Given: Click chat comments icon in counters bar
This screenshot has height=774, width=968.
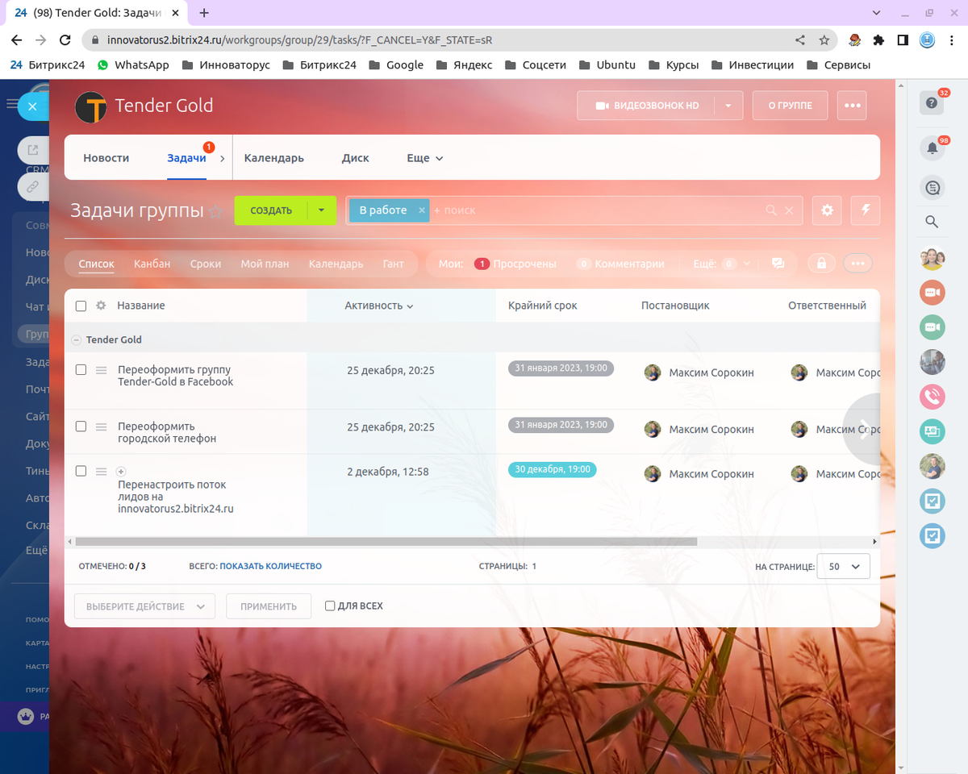Looking at the screenshot, I should pyautogui.click(x=778, y=264).
